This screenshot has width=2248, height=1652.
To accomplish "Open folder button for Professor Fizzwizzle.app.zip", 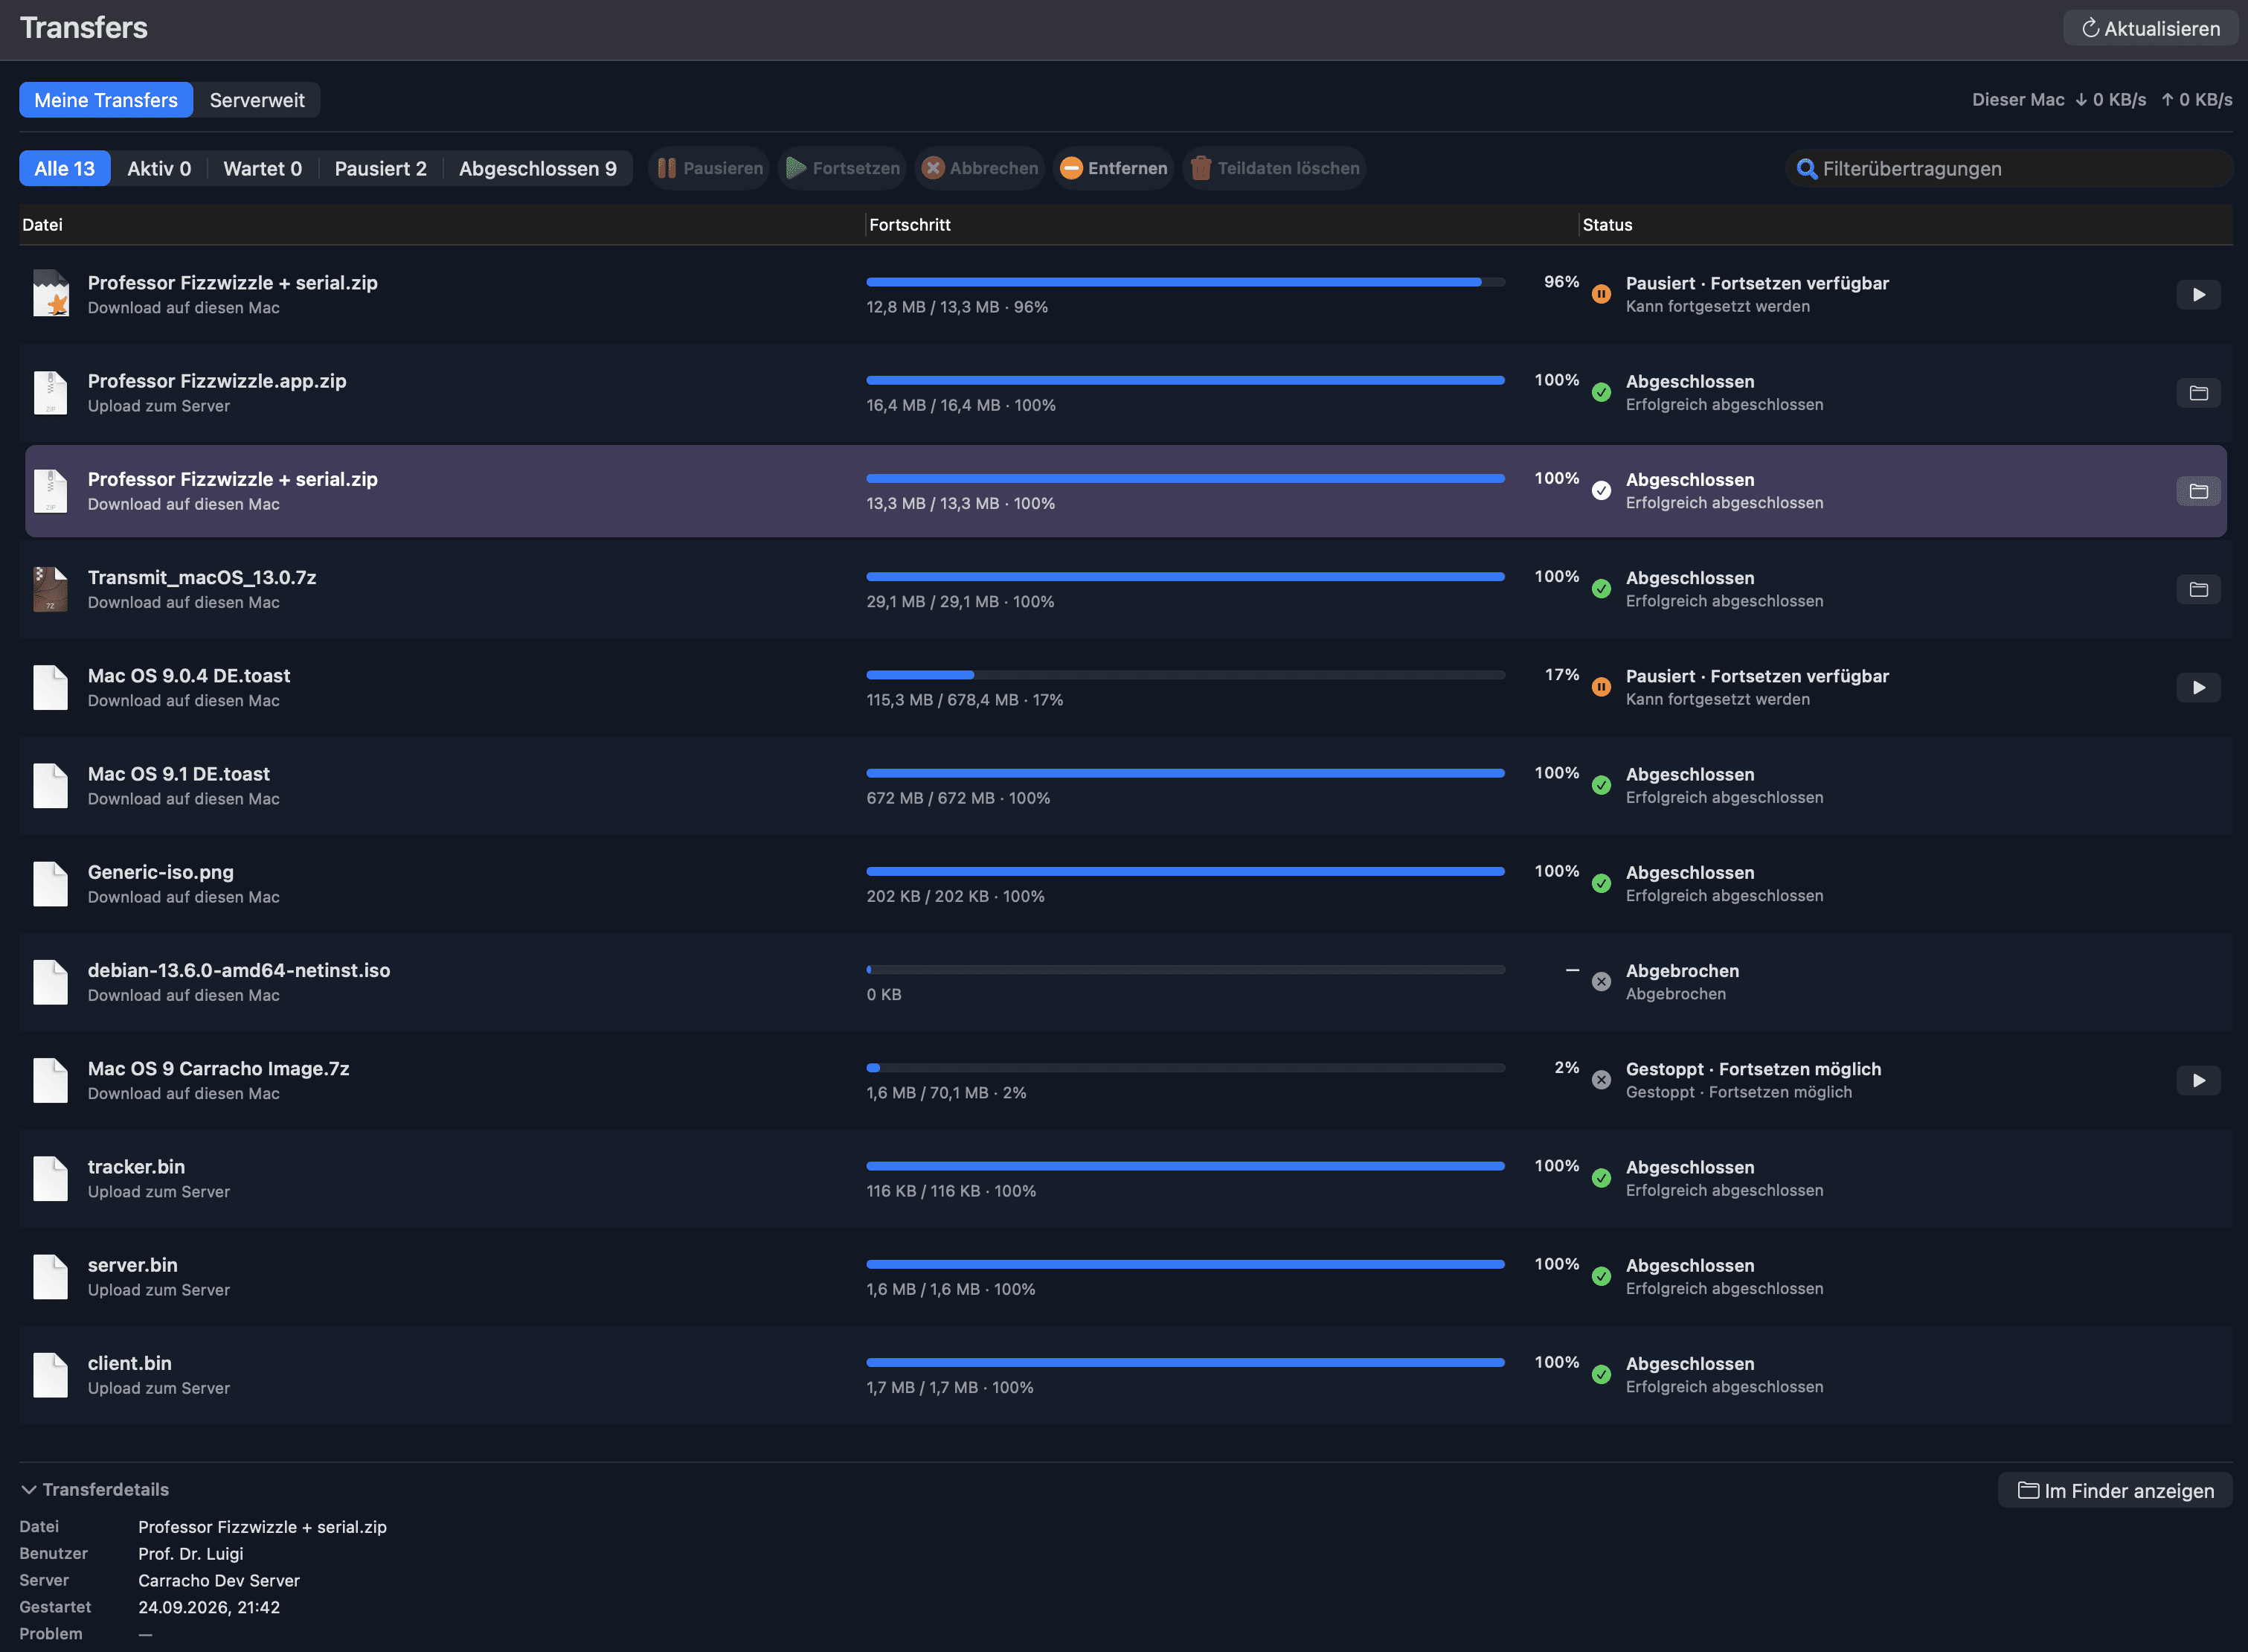I will tap(2198, 393).
